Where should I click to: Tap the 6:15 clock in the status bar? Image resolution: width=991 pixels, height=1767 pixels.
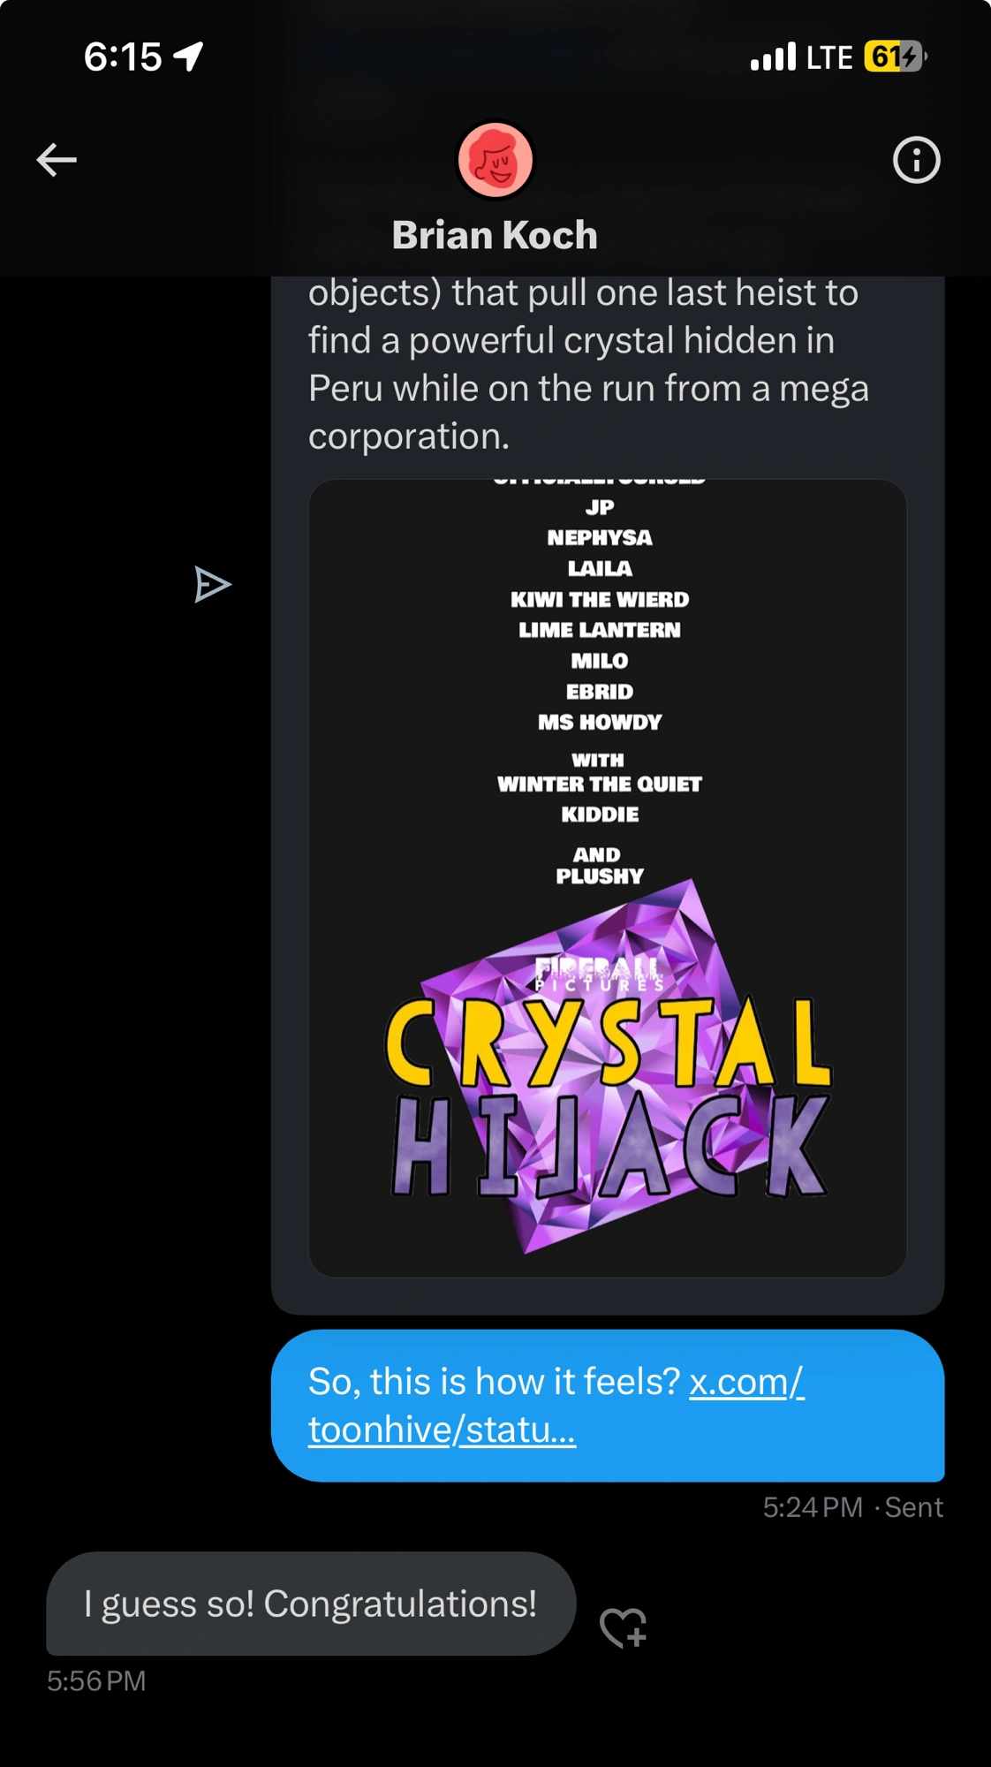click(123, 57)
